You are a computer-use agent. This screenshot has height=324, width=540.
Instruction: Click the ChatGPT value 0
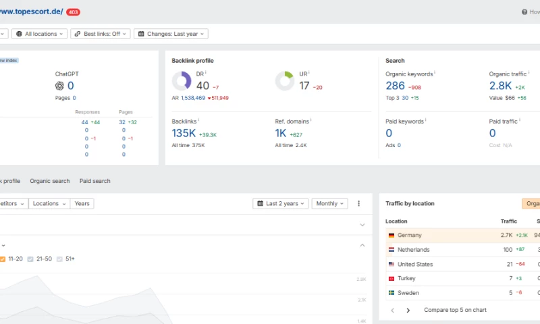71,86
